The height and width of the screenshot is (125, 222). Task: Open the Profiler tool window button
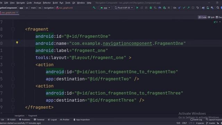pos(65,119)
